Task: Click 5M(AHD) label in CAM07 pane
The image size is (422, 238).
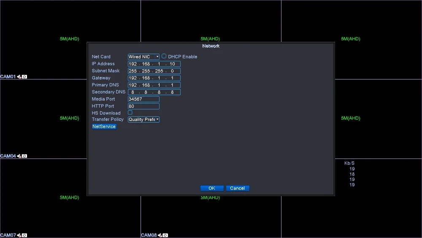Action: point(70,197)
